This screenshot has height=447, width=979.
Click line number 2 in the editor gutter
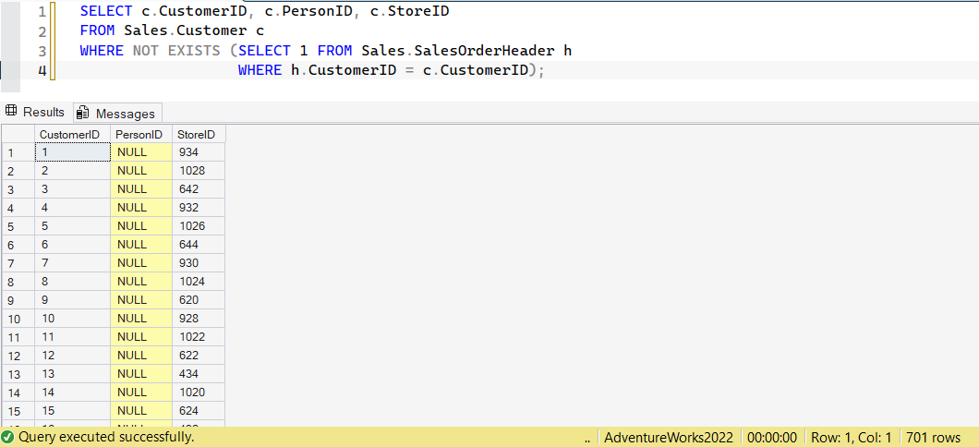(42, 31)
